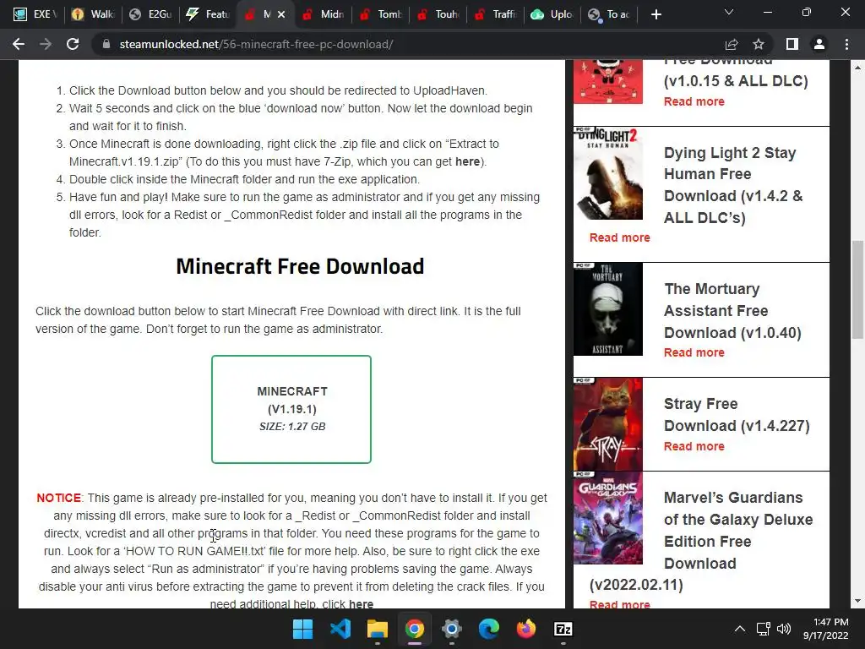The height and width of the screenshot is (649, 865).
Task: Open the additional help 'here' link
Action: (x=361, y=603)
